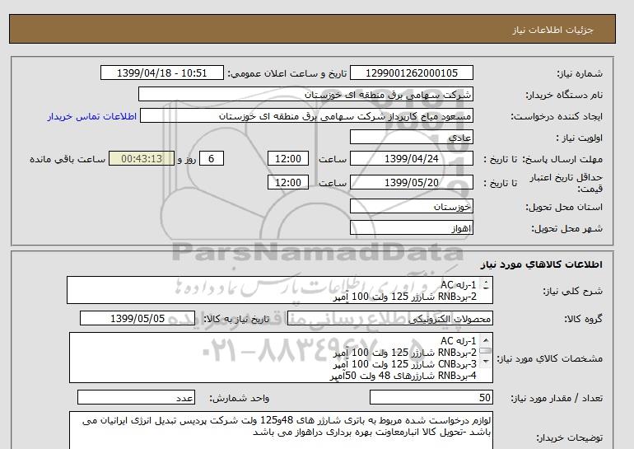The width and height of the screenshot is (634, 449).
Task: Click the جزئیات اطلاعات نیاز header title
Action: click(552, 30)
